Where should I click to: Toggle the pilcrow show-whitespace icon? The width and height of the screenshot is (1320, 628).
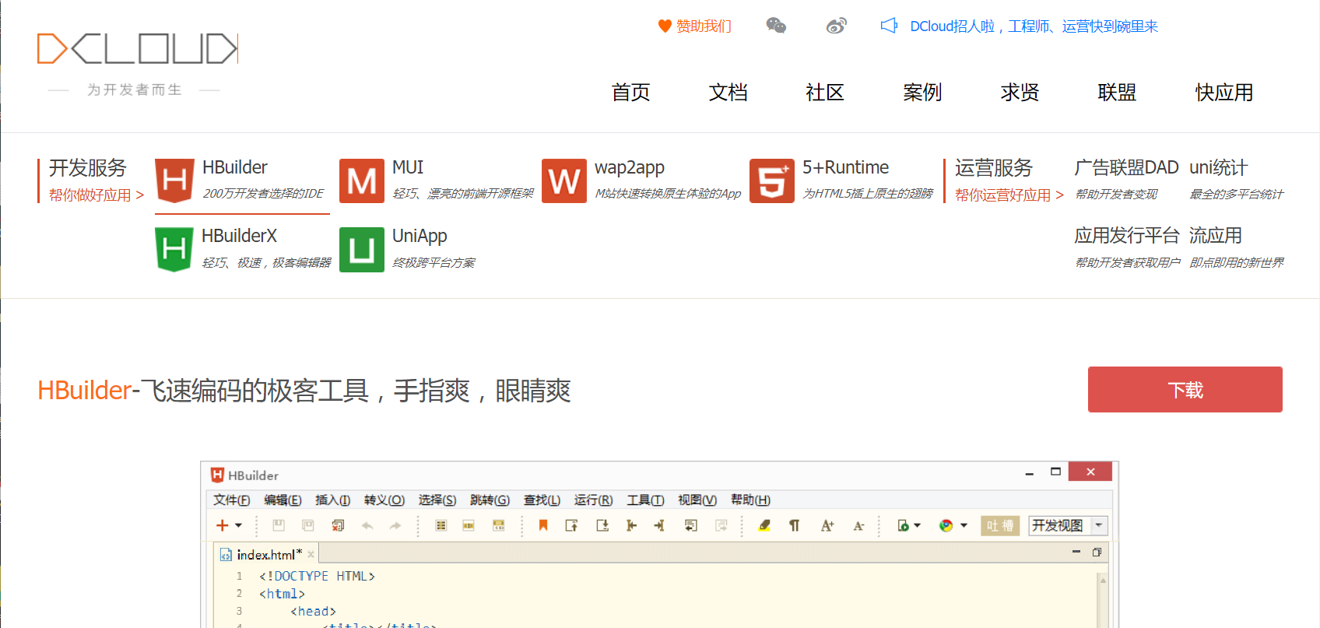794,525
